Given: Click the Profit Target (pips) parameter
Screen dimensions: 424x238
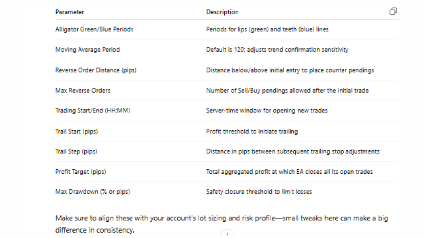Looking at the screenshot, I should point(80,172).
